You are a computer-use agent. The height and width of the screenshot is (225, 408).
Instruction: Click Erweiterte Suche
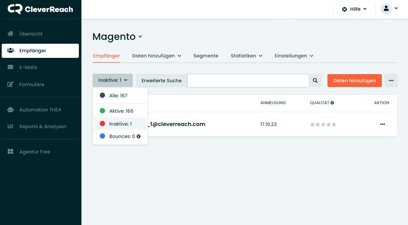pyautogui.click(x=162, y=81)
